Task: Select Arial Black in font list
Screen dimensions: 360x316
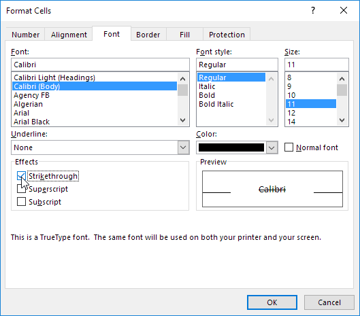Action: [x=32, y=122]
